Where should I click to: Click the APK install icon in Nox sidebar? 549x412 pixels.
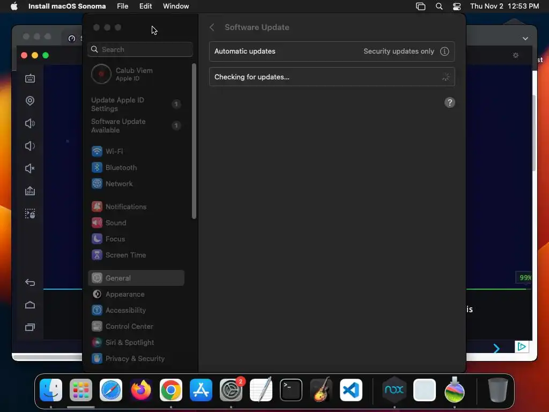click(30, 191)
